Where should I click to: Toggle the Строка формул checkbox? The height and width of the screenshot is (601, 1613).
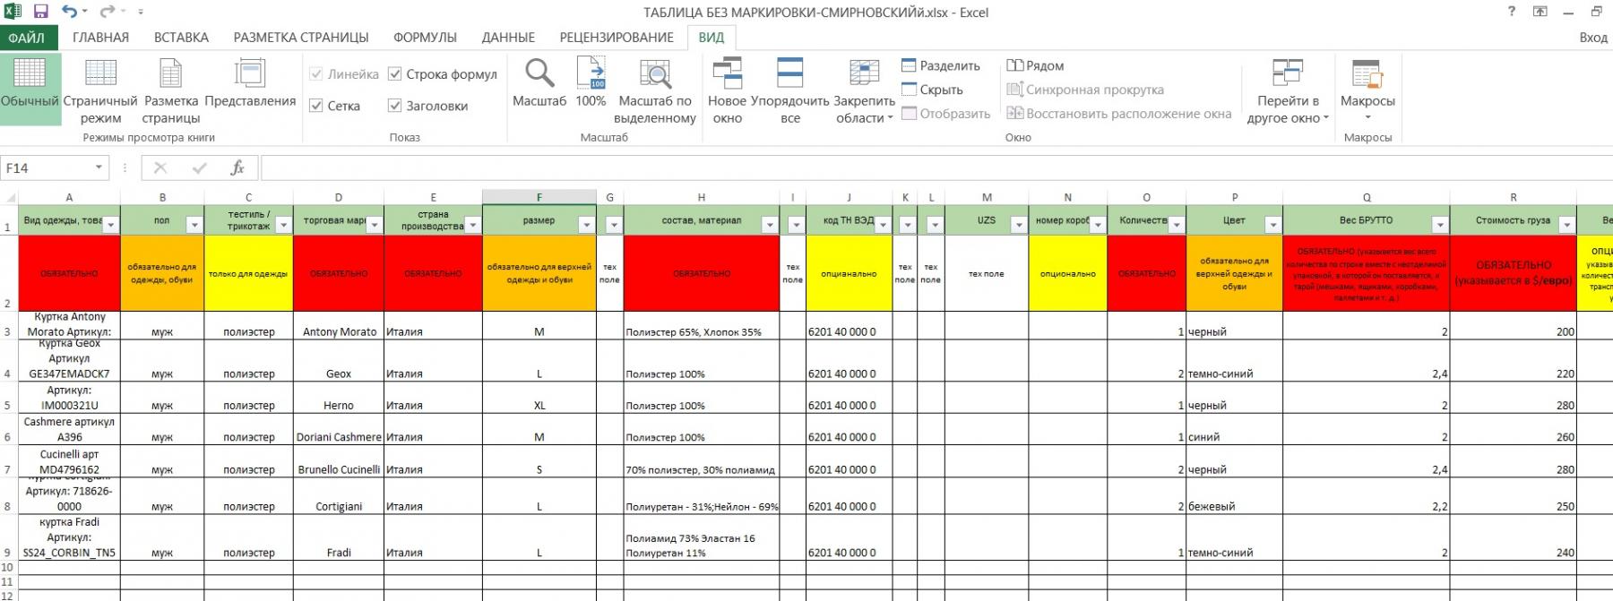point(394,74)
